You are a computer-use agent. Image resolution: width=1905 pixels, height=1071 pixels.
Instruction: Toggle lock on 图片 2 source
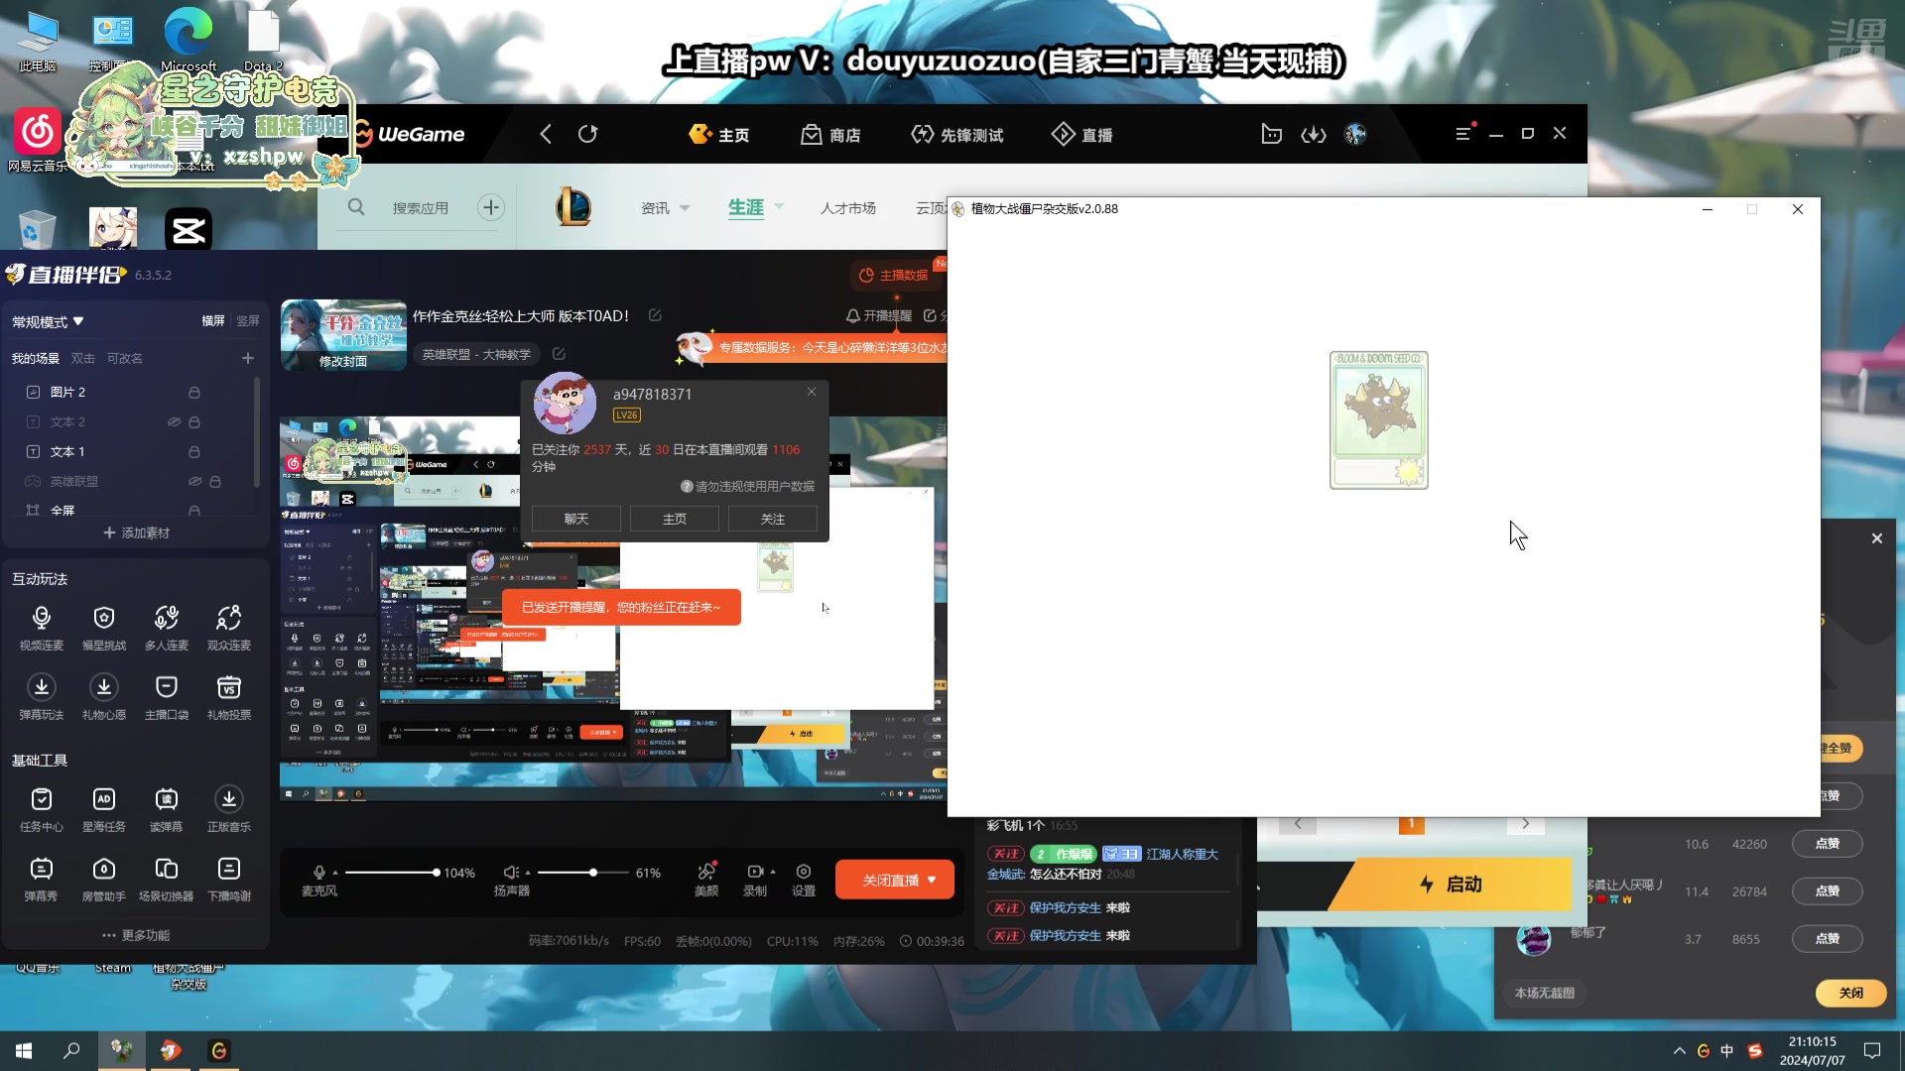(194, 392)
